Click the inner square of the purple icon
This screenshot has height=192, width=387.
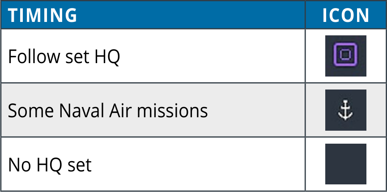click(x=345, y=55)
